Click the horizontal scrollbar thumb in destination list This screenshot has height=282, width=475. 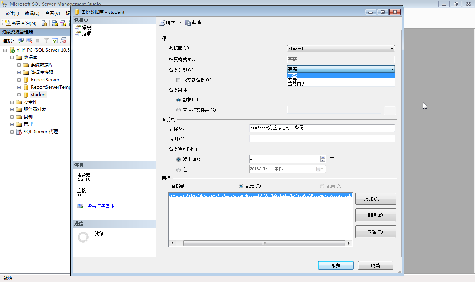click(264, 243)
